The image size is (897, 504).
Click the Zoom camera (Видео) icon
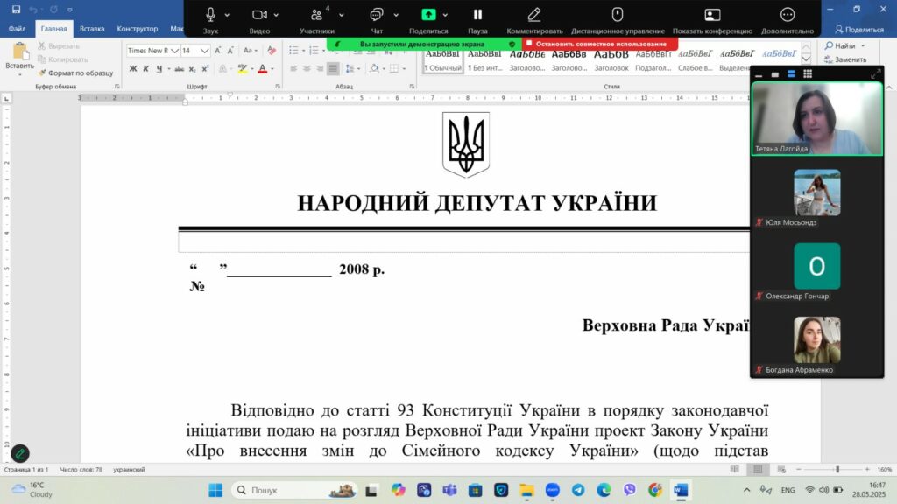(x=259, y=15)
